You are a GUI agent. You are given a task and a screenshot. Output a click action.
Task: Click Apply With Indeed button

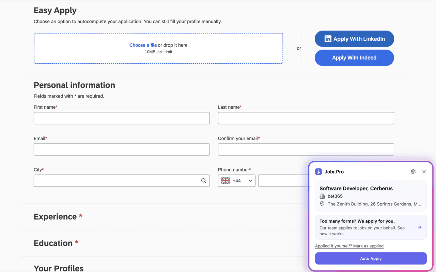354,58
